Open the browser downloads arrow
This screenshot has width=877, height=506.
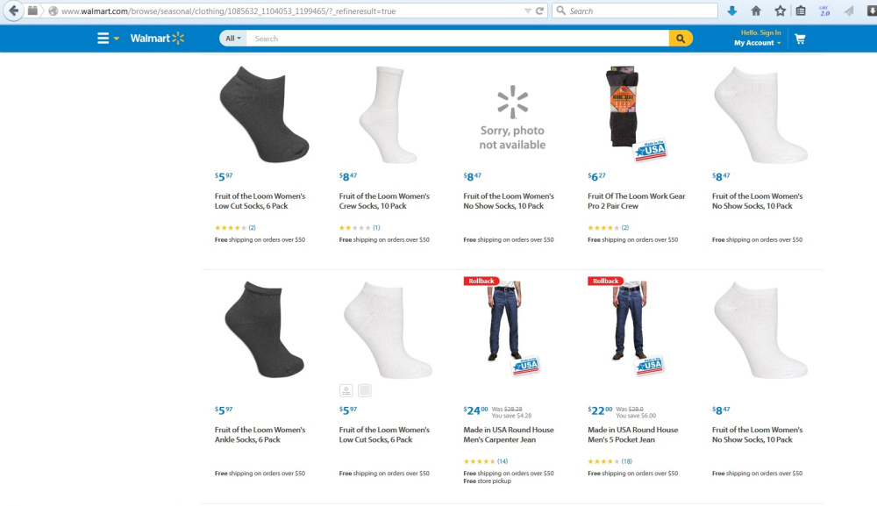click(x=732, y=11)
